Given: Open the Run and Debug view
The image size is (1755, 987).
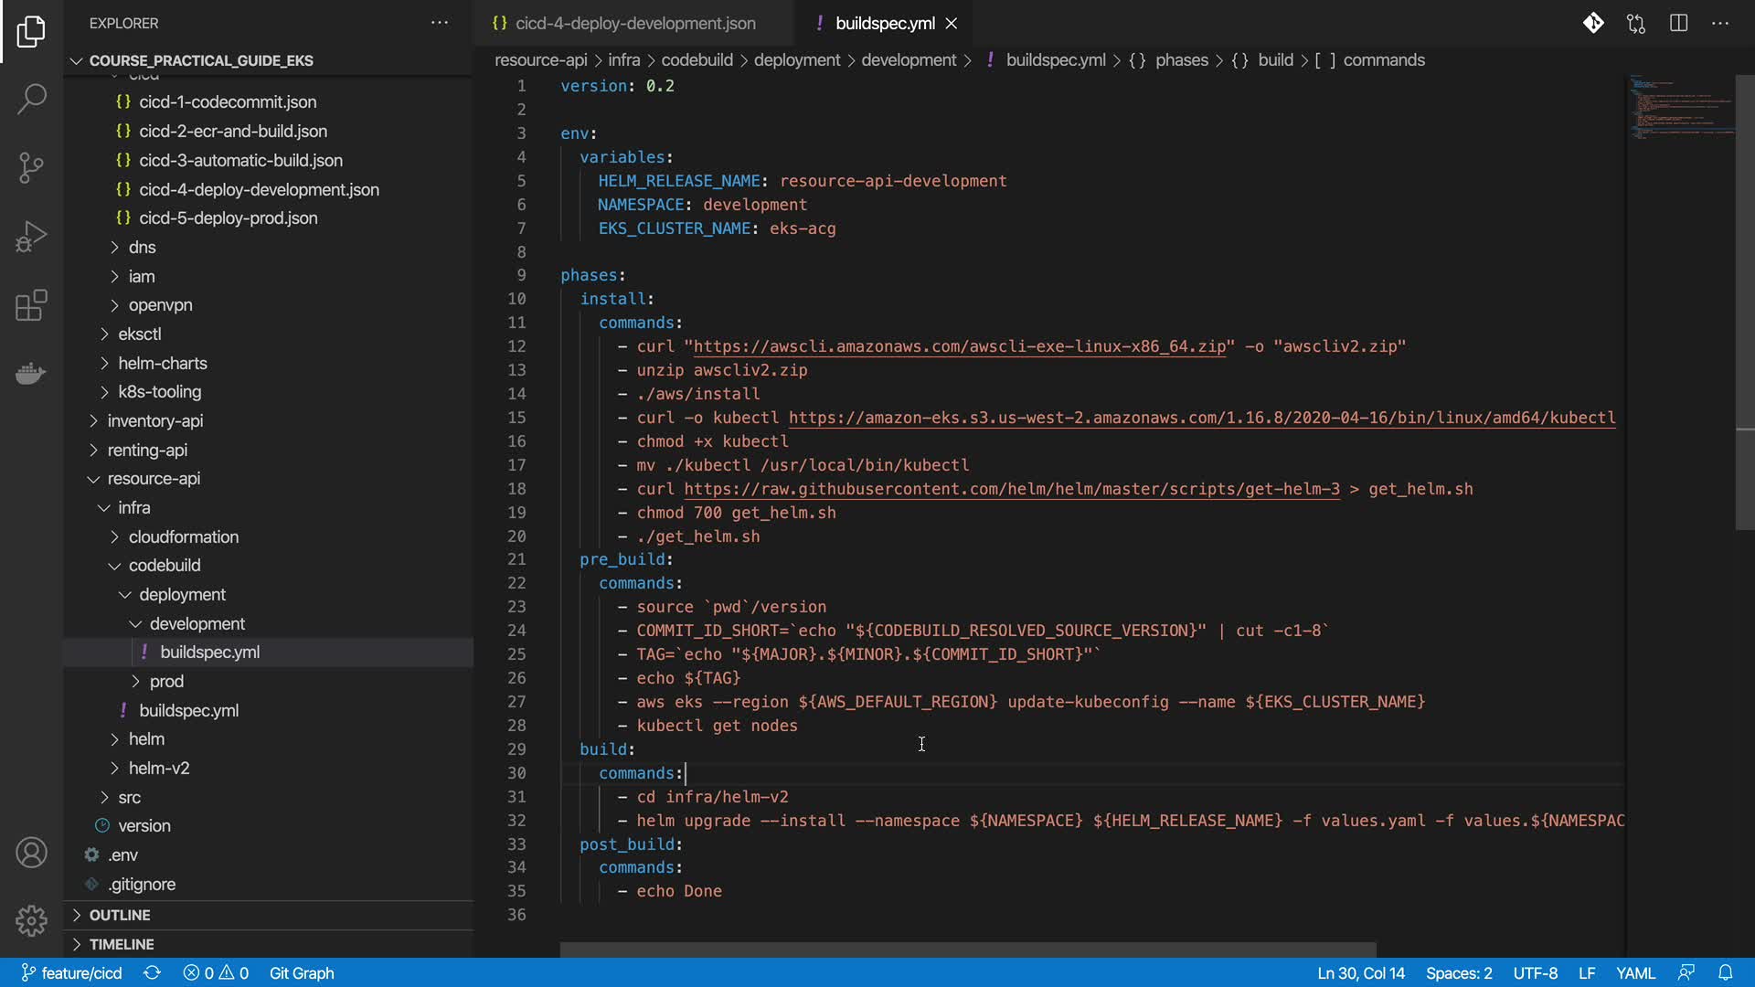Looking at the screenshot, I should [x=31, y=237].
